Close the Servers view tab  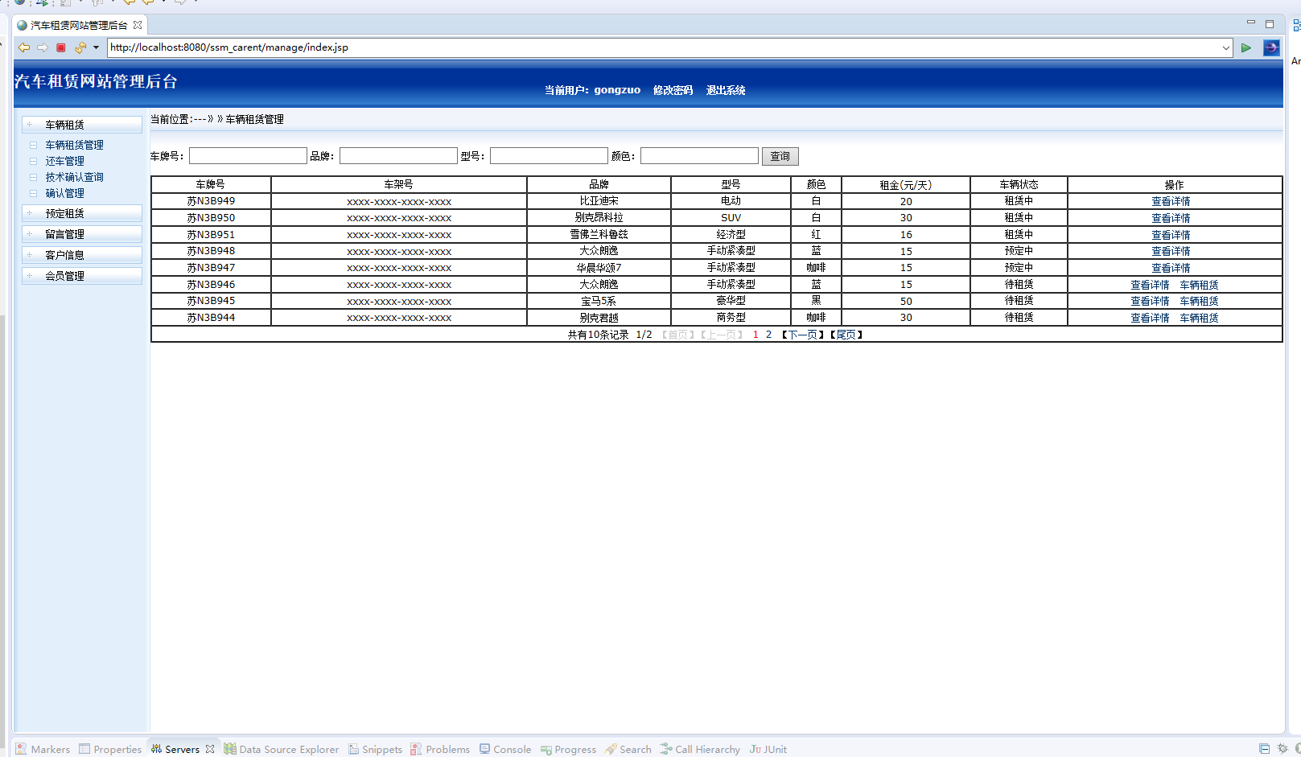pyautogui.click(x=210, y=749)
